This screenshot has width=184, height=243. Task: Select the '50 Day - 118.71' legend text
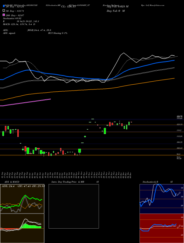(15, 11)
